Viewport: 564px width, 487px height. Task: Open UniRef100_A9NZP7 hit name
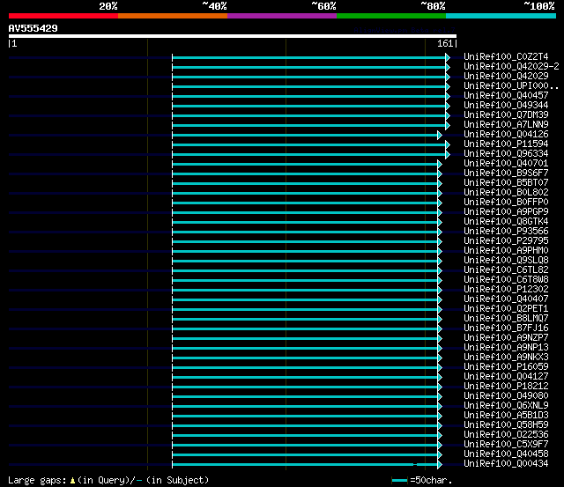pyautogui.click(x=506, y=338)
